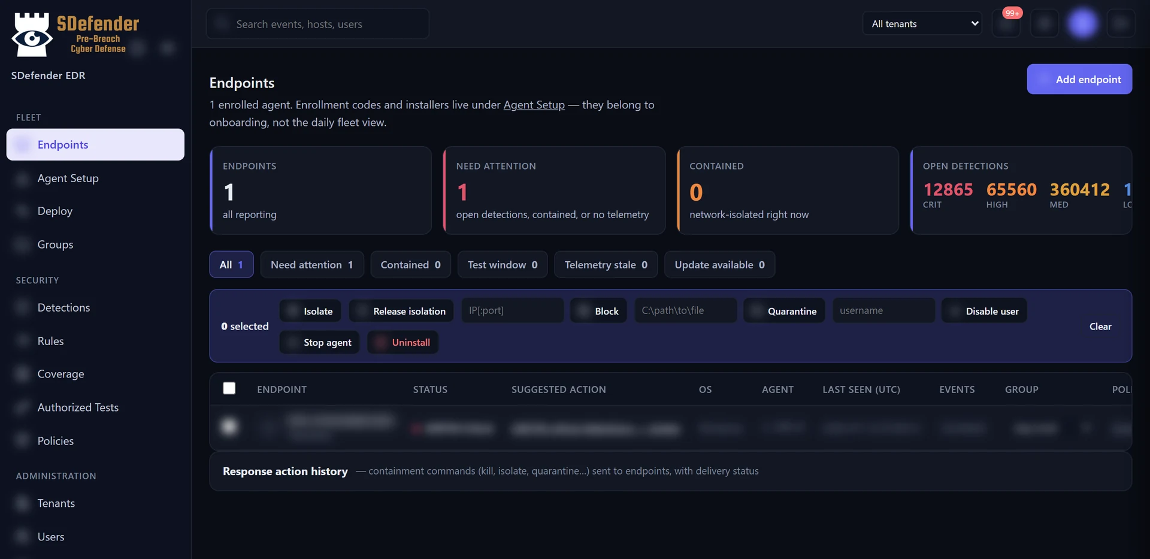Focus the username input field
The width and height of the screenshot is (1150, 559).
point(883,310)
